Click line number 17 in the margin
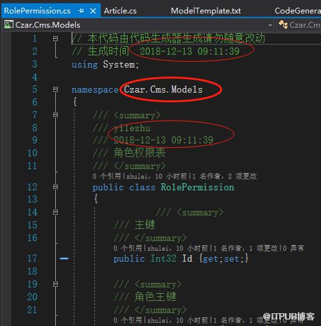This screenshot has width=321, height=326. coord(32,258)
